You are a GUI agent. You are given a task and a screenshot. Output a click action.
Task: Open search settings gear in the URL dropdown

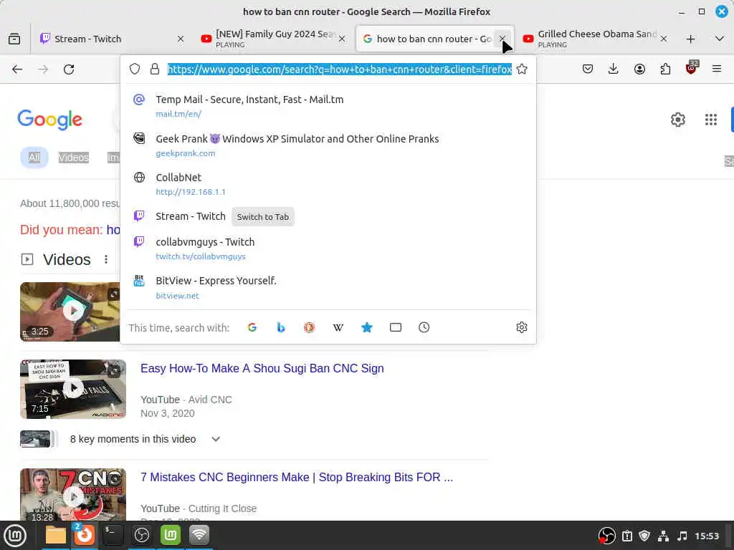pyautogui.click(x=522, y=327)
